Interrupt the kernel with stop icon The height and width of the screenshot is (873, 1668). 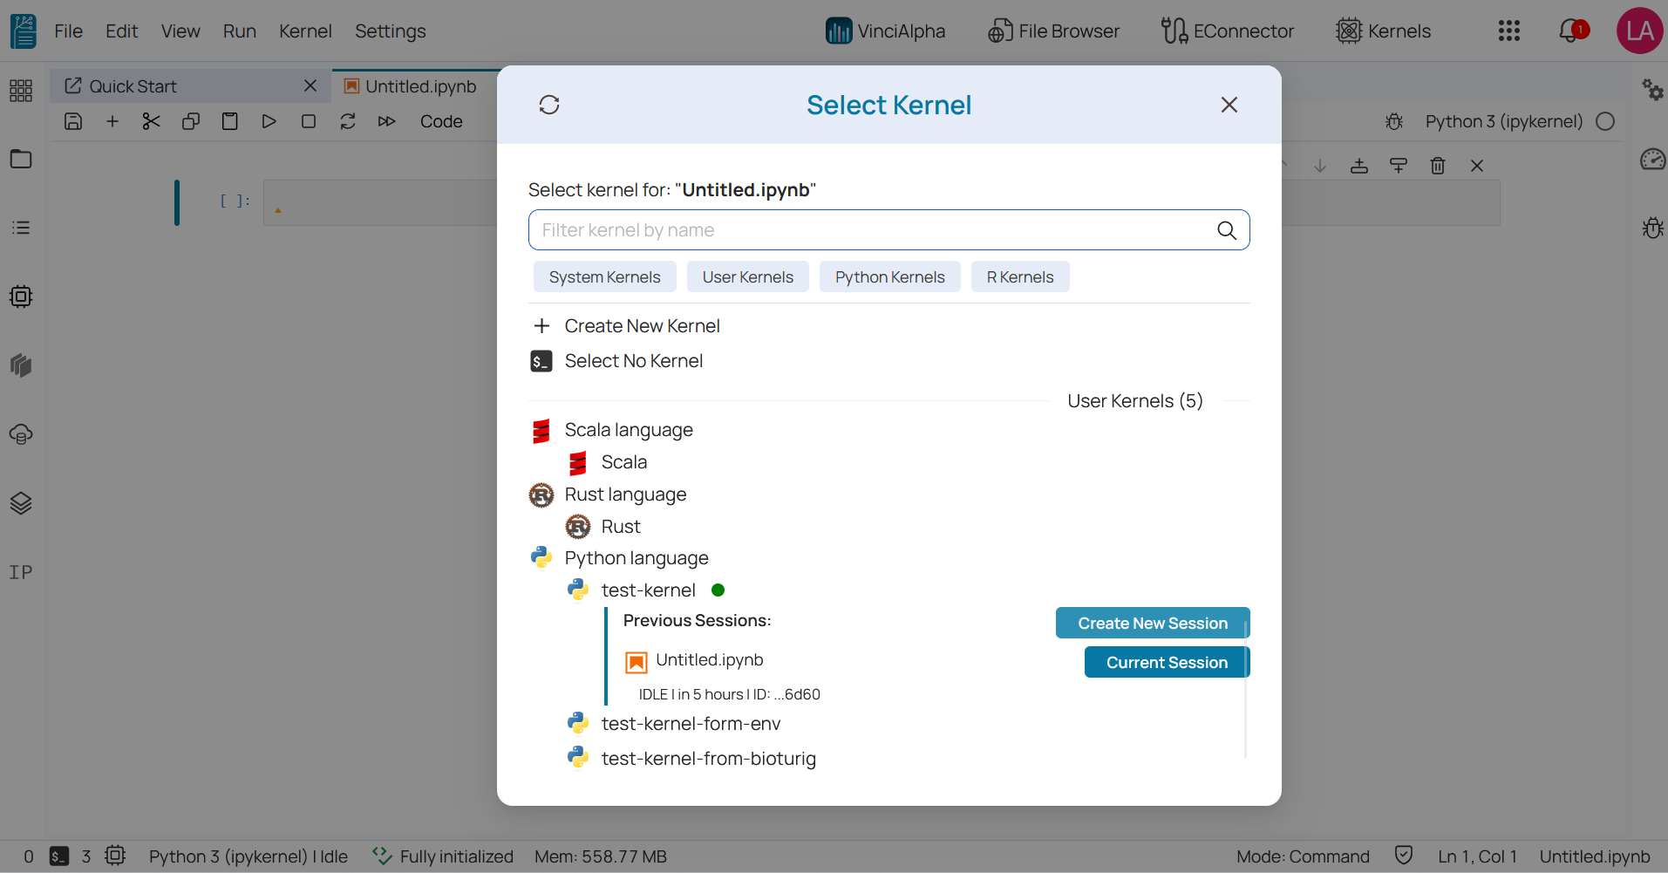[309, 121]
